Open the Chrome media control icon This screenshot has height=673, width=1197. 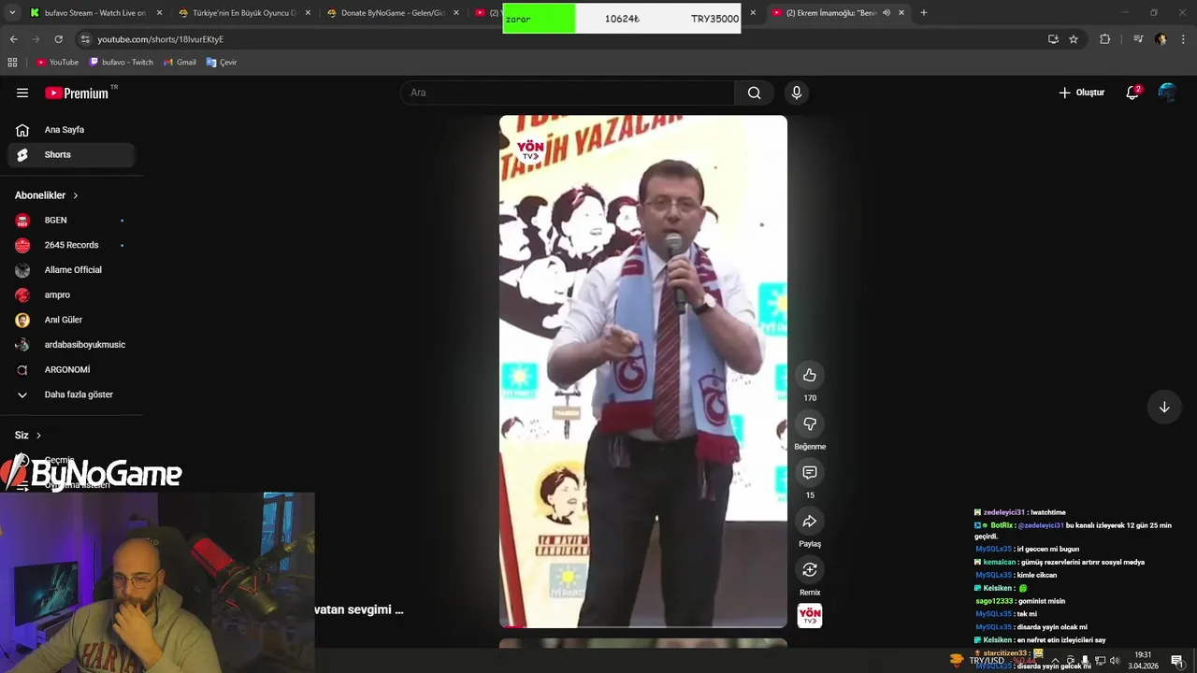(1138, 39)
